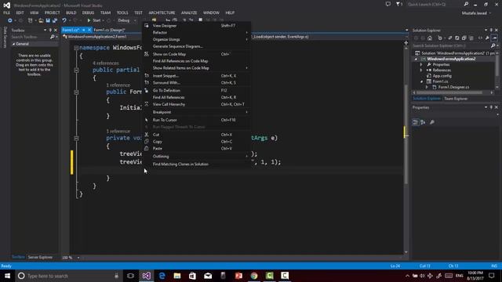Click the Mustafa Jawad account name
This screenshot has width=502, height=282.
click(474, 13)
